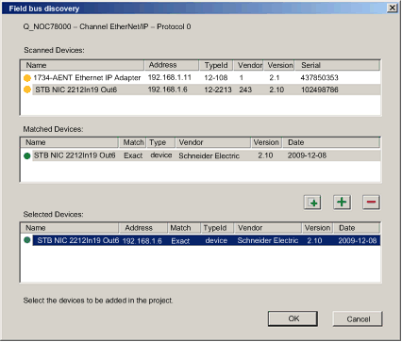This screenshot has width=402, height=342.
Task: Click Date header in Selected Devices
Action: (x=357, y=228)
